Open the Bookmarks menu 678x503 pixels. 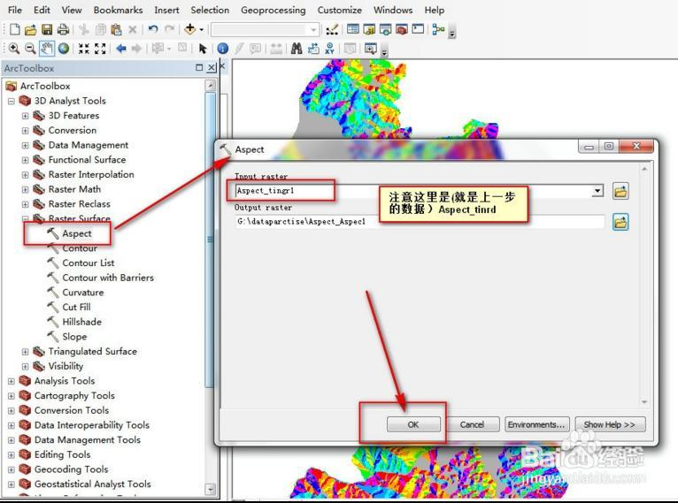click(118, 10)
